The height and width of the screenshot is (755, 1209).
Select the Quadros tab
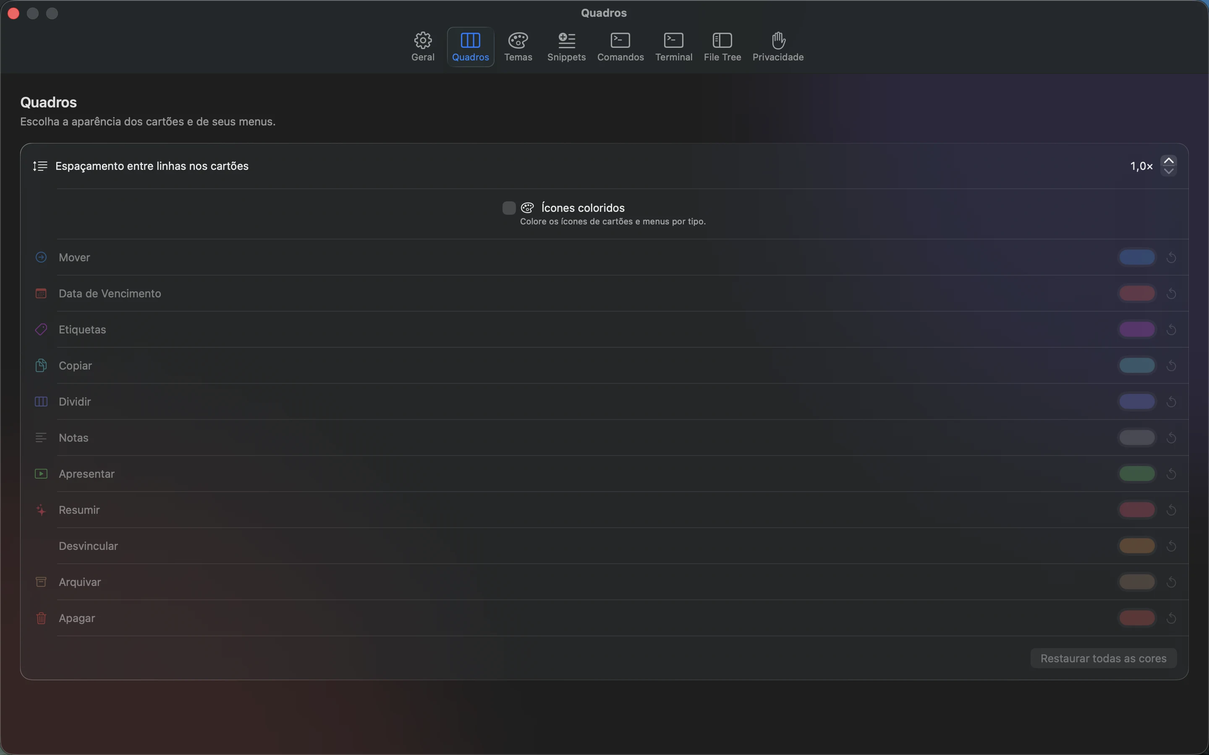(x=471, y=47)
